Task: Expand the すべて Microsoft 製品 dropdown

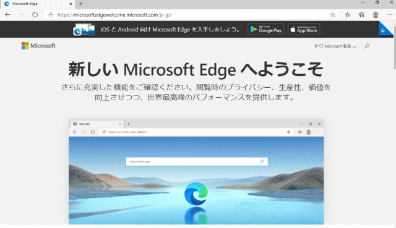Action: (x=335, y=46)
